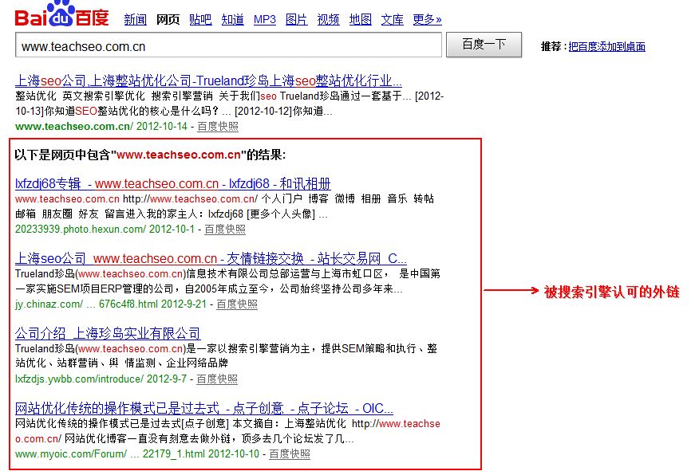Screen dimensions: 695x475
Task: Open the 知道 tab
Action: point(232,20)
